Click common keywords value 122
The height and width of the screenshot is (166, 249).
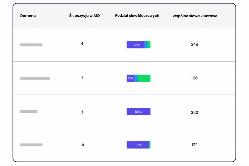(195, 145)
